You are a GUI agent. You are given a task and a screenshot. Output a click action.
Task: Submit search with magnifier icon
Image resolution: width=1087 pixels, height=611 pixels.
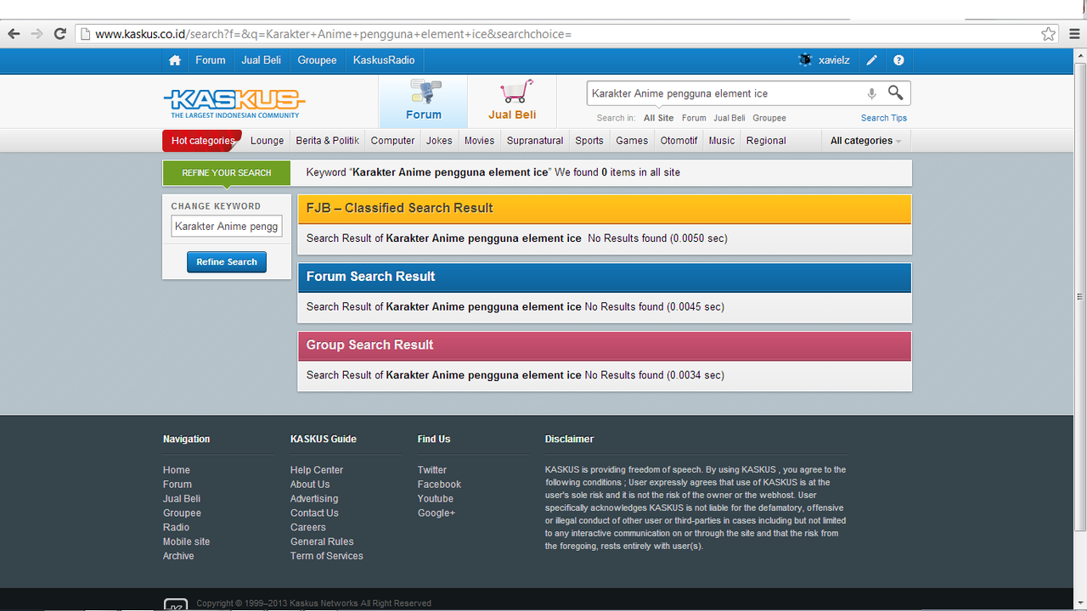pos(895,92)
